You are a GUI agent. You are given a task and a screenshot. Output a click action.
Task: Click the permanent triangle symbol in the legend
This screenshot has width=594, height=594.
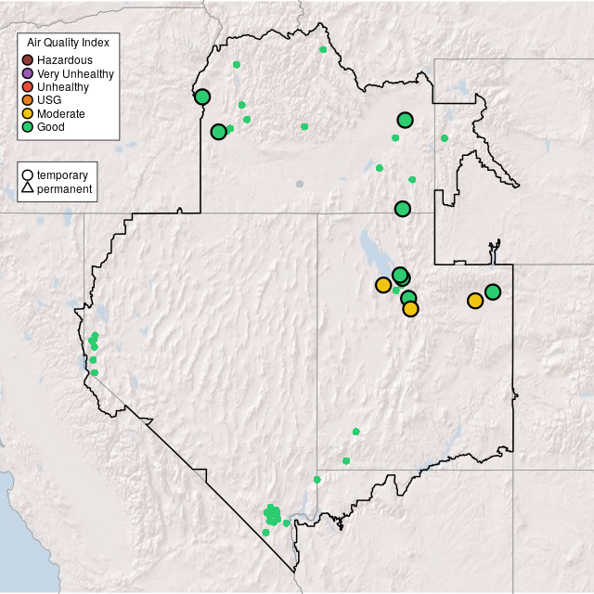point(28,188)
